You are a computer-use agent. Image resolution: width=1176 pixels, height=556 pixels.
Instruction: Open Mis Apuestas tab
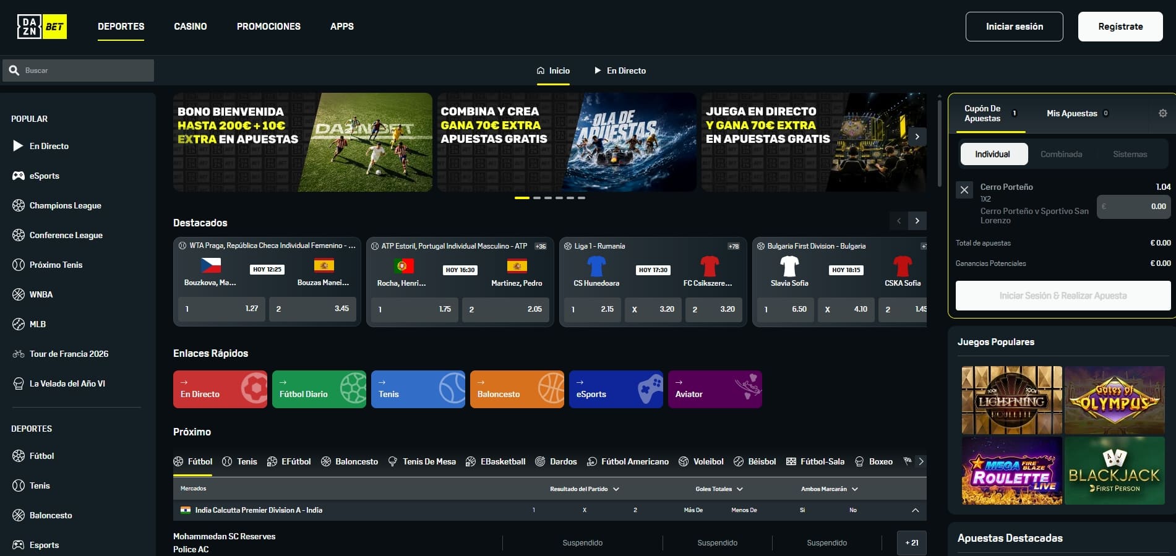[1078, 113]
